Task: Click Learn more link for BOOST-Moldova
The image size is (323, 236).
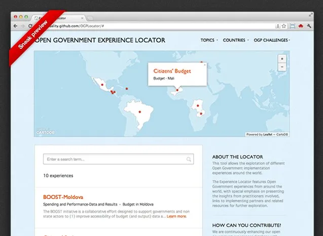Action: [x=176, y=216]
